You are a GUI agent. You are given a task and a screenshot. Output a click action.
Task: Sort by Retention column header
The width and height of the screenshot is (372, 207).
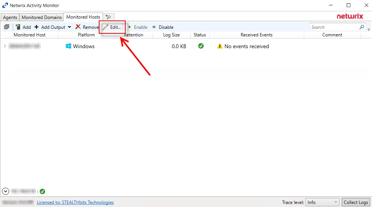coord(134,35)
